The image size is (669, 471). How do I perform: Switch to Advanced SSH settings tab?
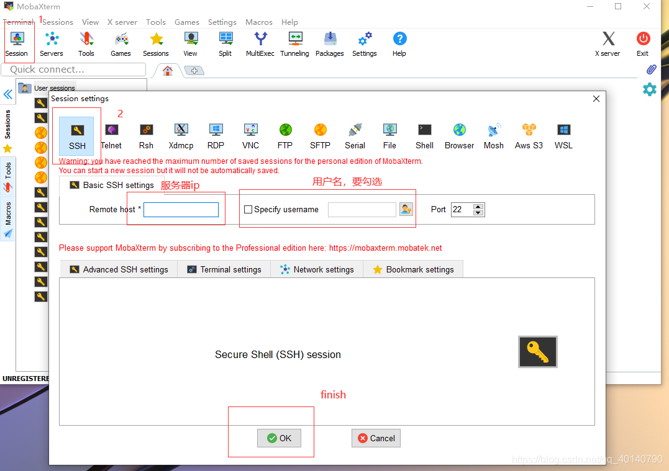119,269
